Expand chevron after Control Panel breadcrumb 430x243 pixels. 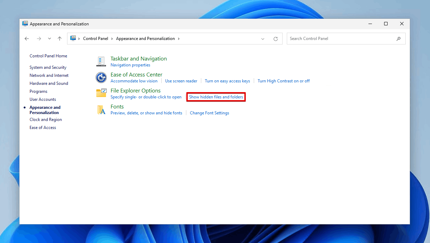112,39
